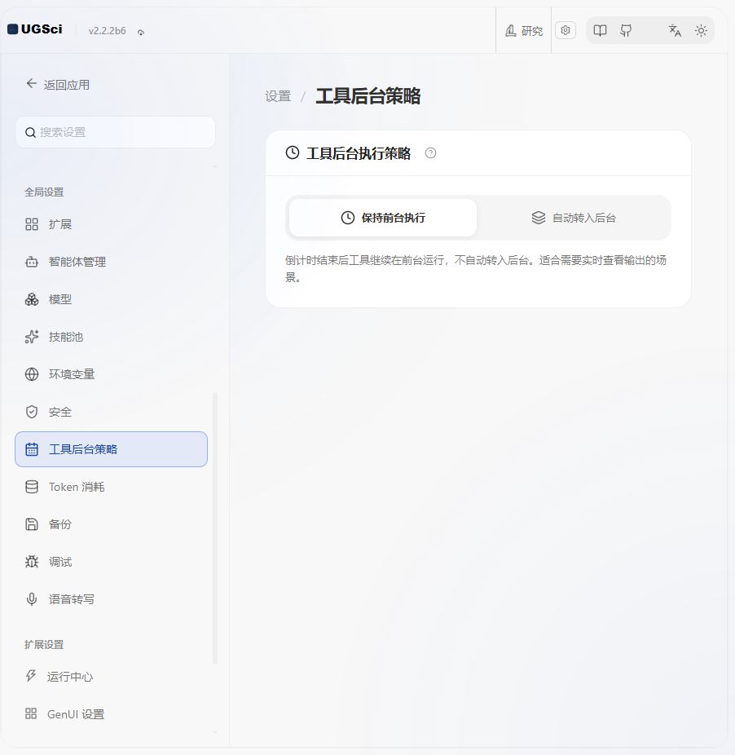Click the robot icon for 智能体管理

pos(32,262)
